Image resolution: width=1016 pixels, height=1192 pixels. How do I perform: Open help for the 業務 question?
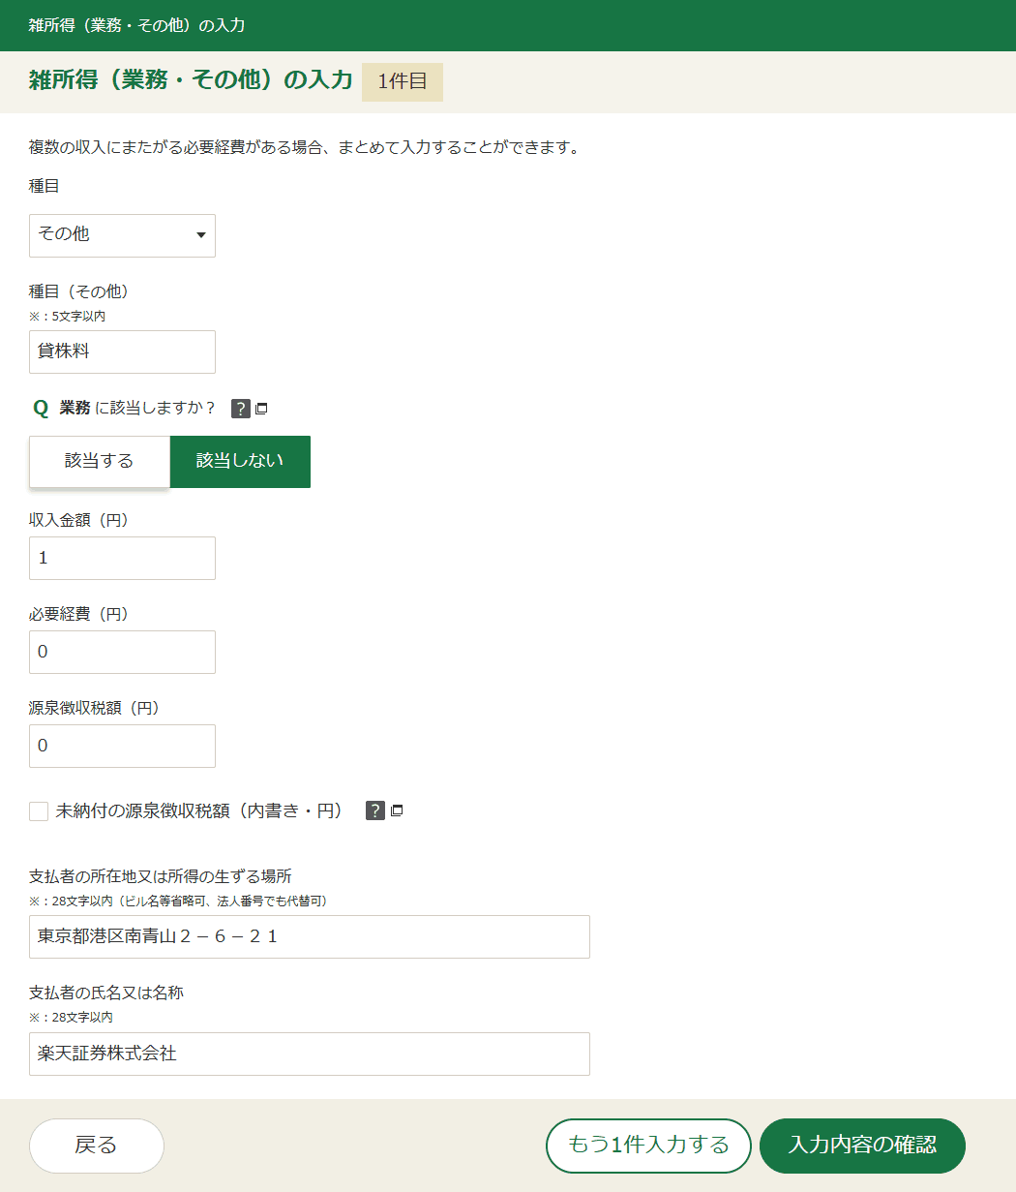click(x=241, y=409)
